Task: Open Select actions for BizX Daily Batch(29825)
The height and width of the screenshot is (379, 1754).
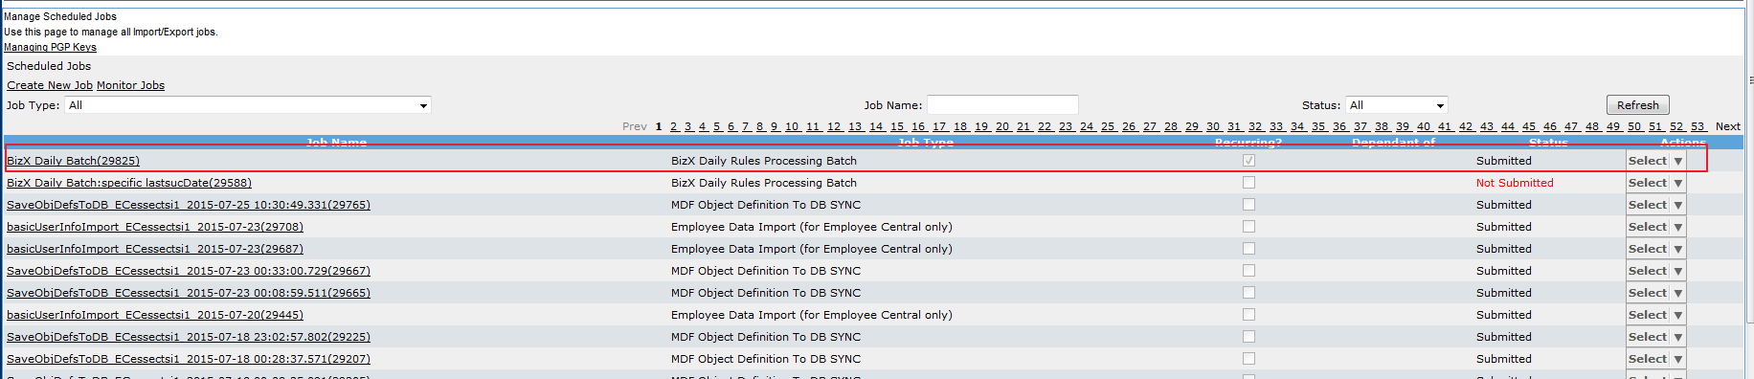Action: 1655,161
